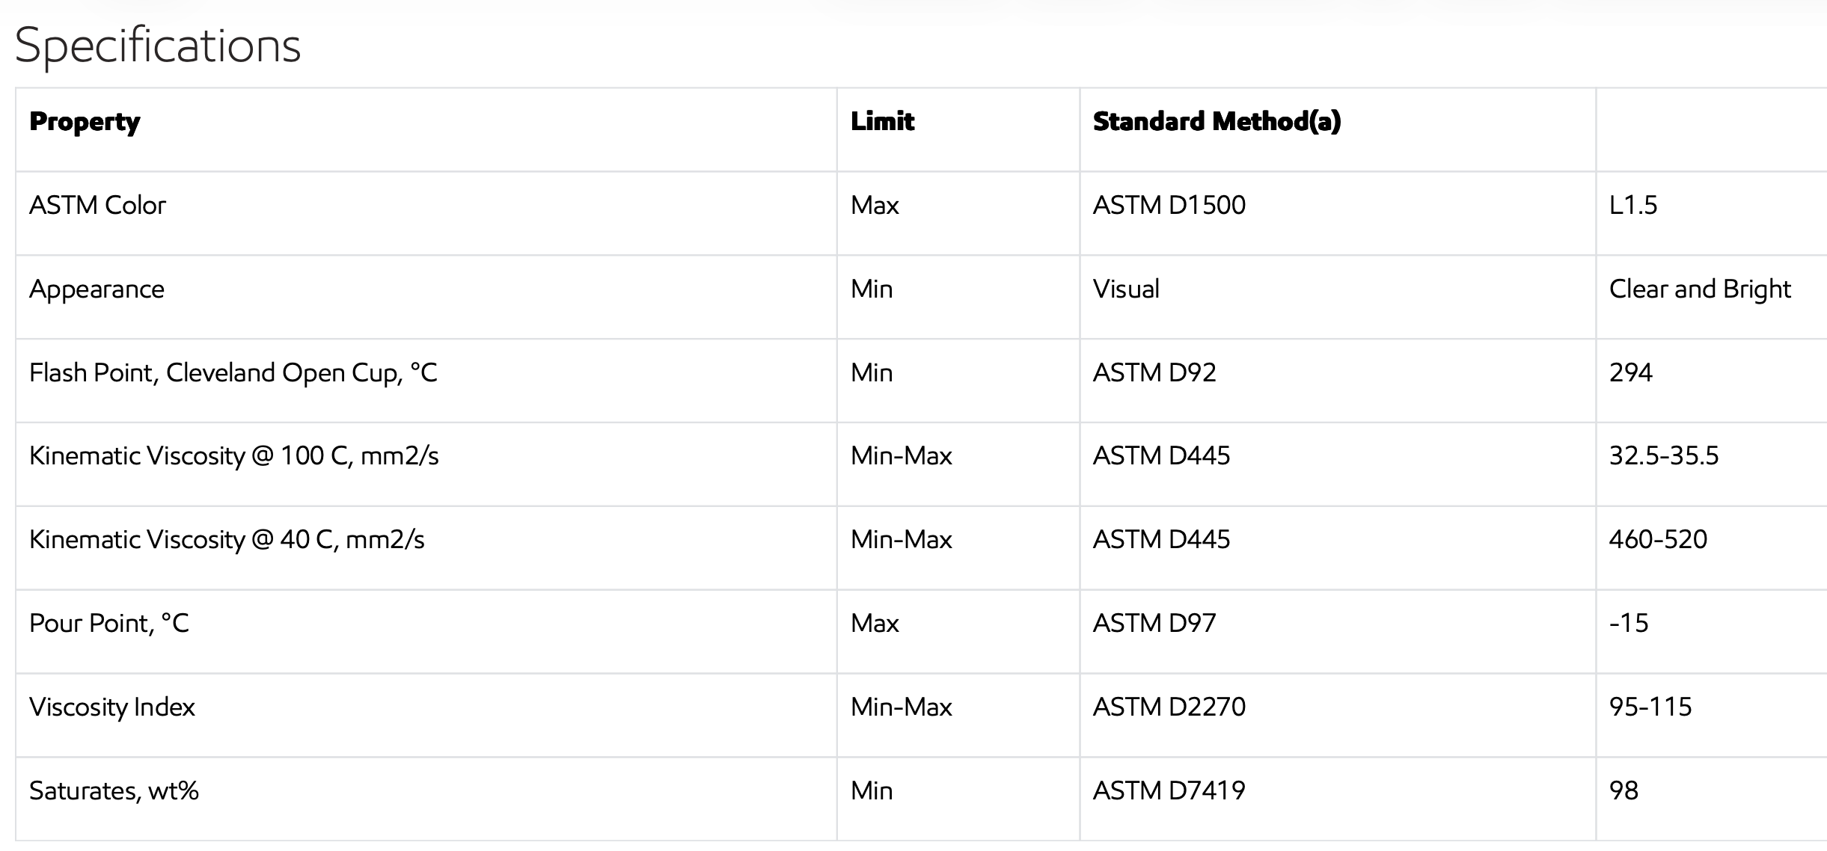Click the Standard Method(a) column header
Screen dimensions: 1827x851
[x=1217, y=122]
